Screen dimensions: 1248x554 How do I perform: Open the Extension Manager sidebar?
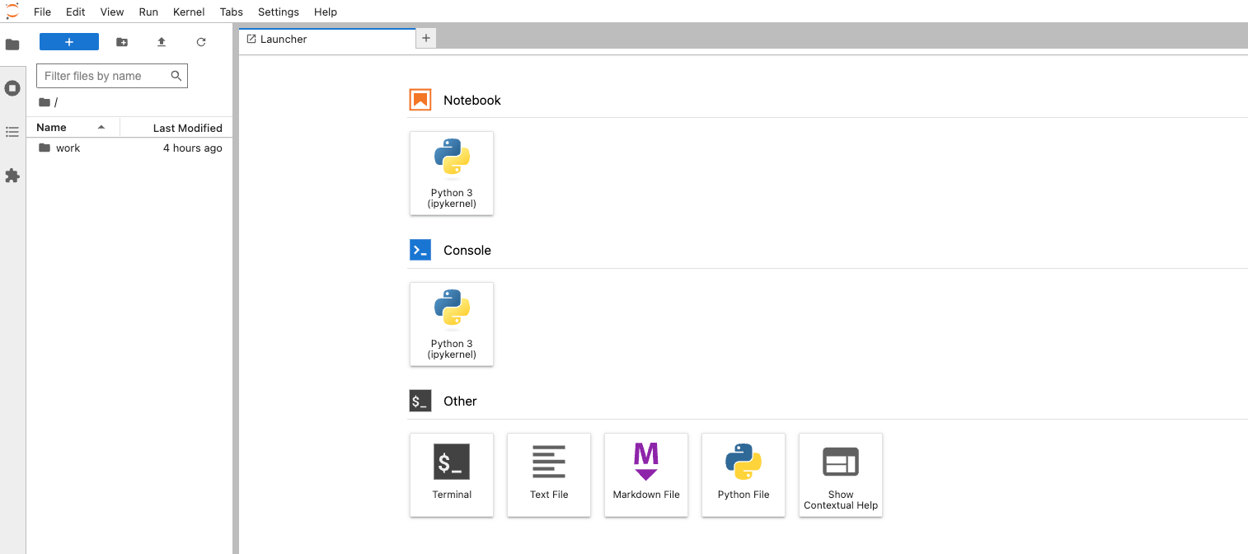point(12,176)
